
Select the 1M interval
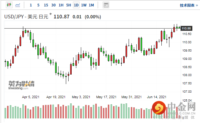point(91,5)
